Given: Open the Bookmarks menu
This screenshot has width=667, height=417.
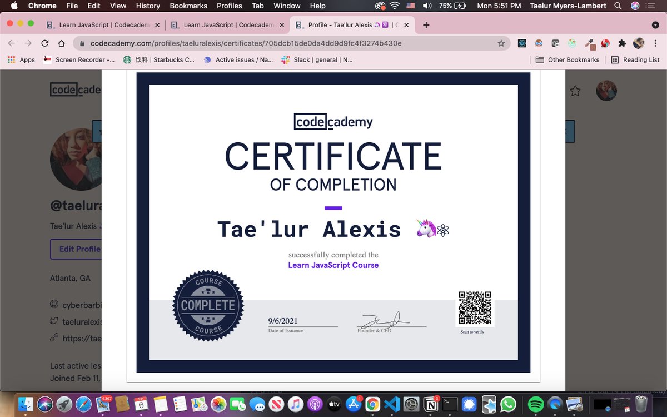Looking at the screenshot, I should point(188,6).
